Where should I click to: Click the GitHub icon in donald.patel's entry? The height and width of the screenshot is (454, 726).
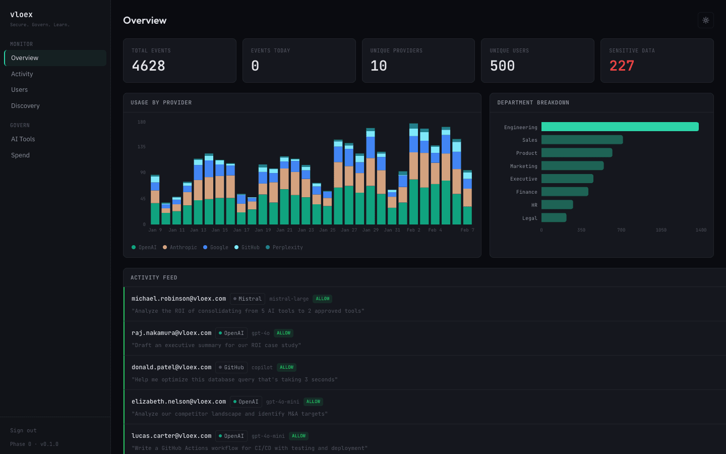(x=220, y=367)
